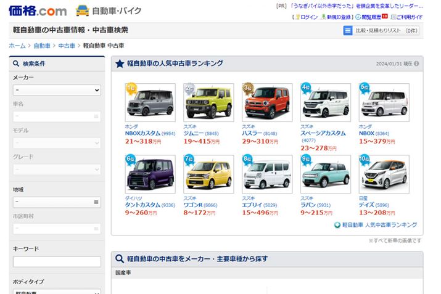Open the モデル dropdown

coord(57,143)
